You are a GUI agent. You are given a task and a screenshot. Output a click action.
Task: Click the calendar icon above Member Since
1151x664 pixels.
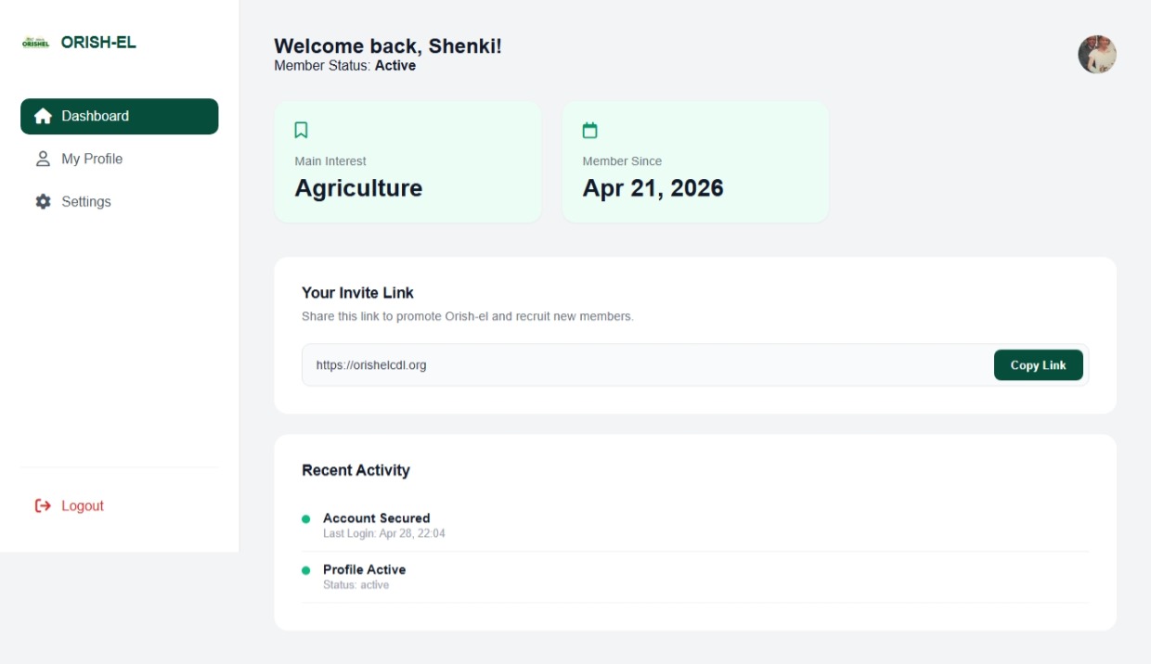click(589, 130)
